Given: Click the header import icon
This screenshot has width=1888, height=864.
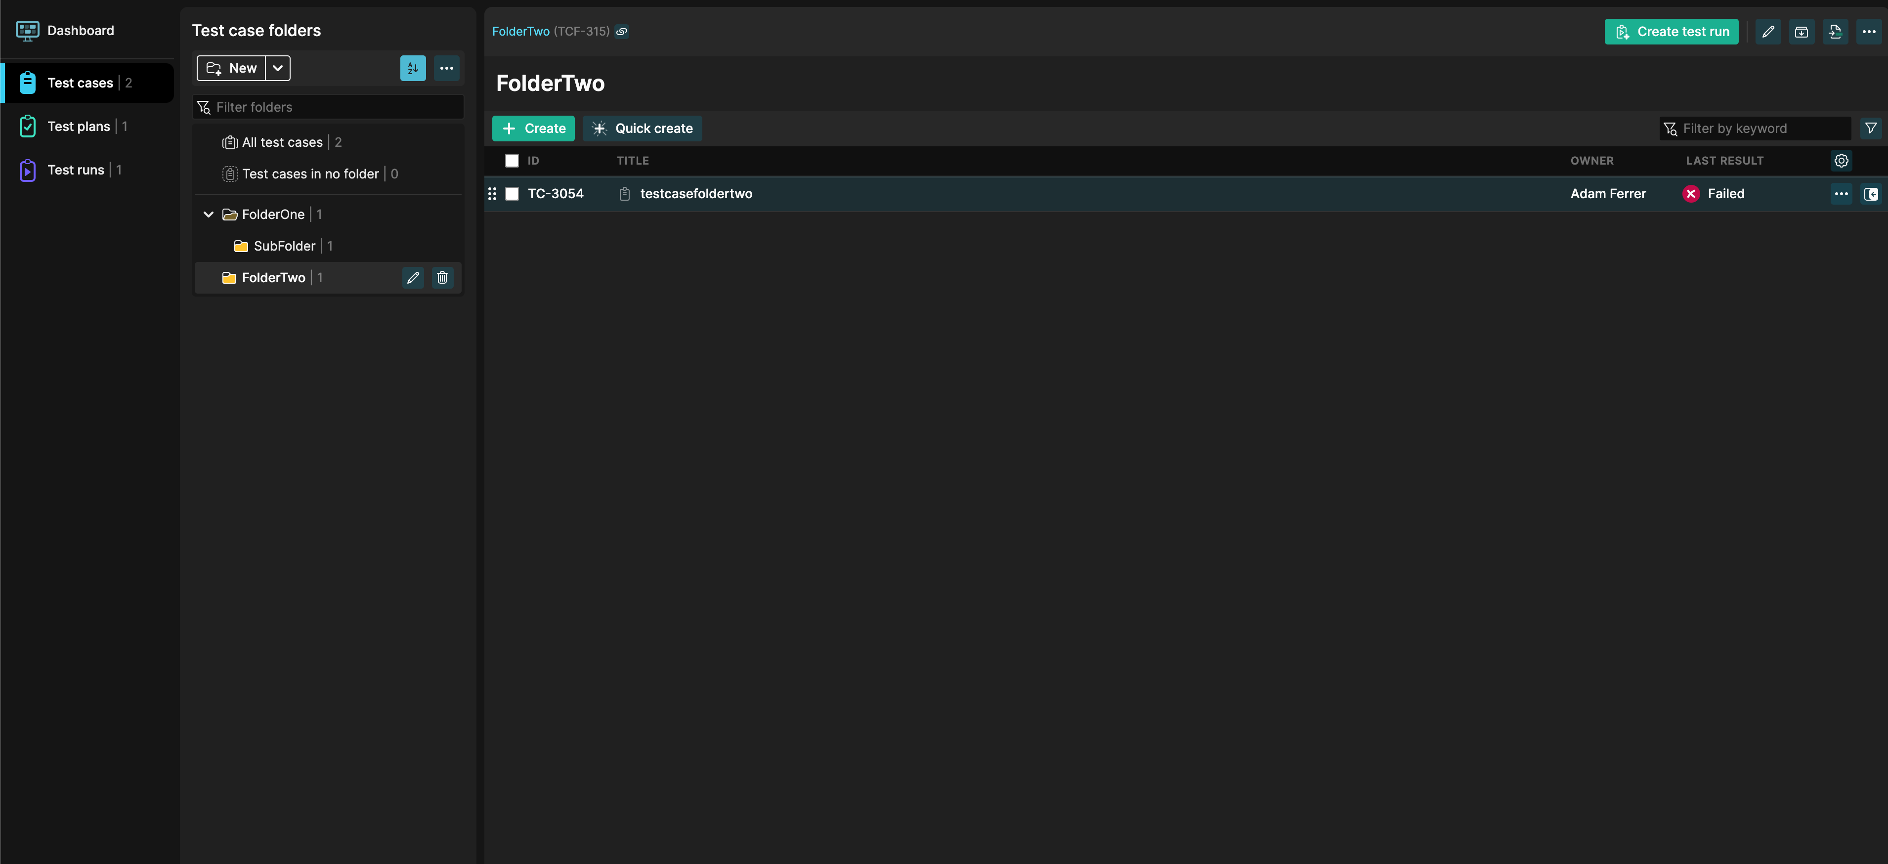Looking at the screenshot, I should 1801,32.
